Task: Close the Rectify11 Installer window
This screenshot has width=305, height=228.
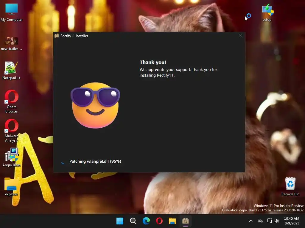Action: (241, 36)
